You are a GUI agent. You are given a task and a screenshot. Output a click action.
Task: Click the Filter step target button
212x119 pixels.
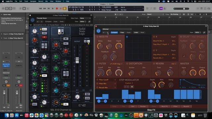click(x=175, y=106)
